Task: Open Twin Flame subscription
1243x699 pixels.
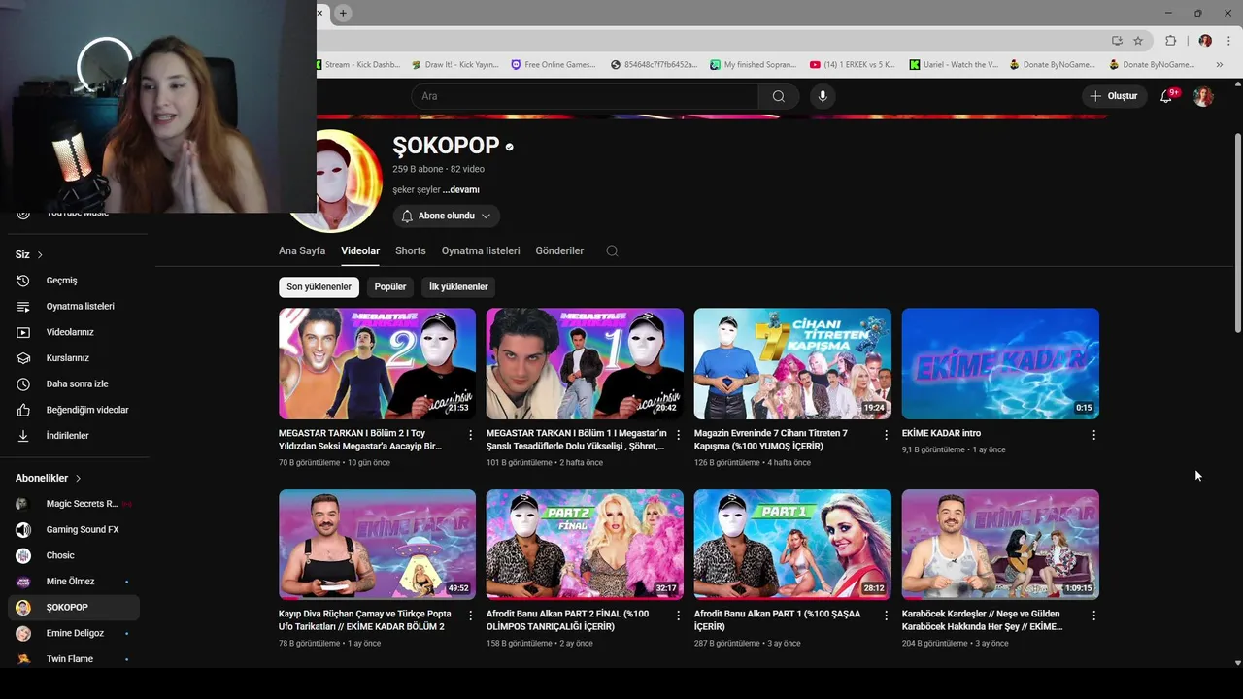Action: [74, 659]
